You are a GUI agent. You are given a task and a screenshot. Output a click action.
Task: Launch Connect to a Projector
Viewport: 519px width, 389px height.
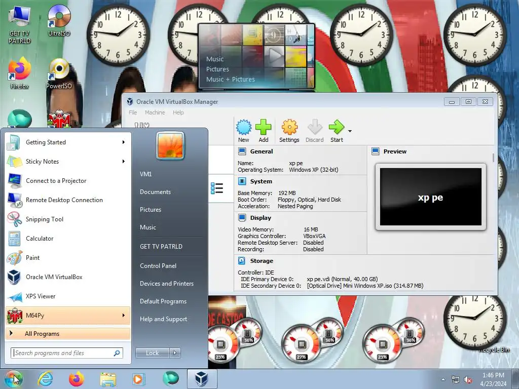pos(68,181)
